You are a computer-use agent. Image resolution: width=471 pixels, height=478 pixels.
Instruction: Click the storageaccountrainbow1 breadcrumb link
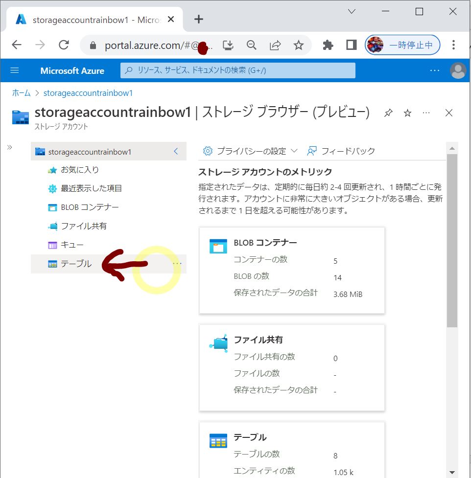click(x=88, y=93)
